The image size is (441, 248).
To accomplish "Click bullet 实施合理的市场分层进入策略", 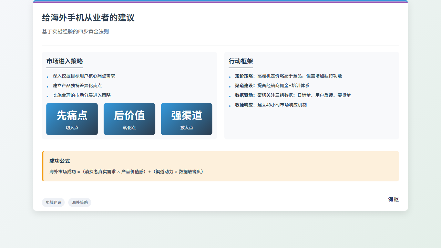I will click(82, 95).
